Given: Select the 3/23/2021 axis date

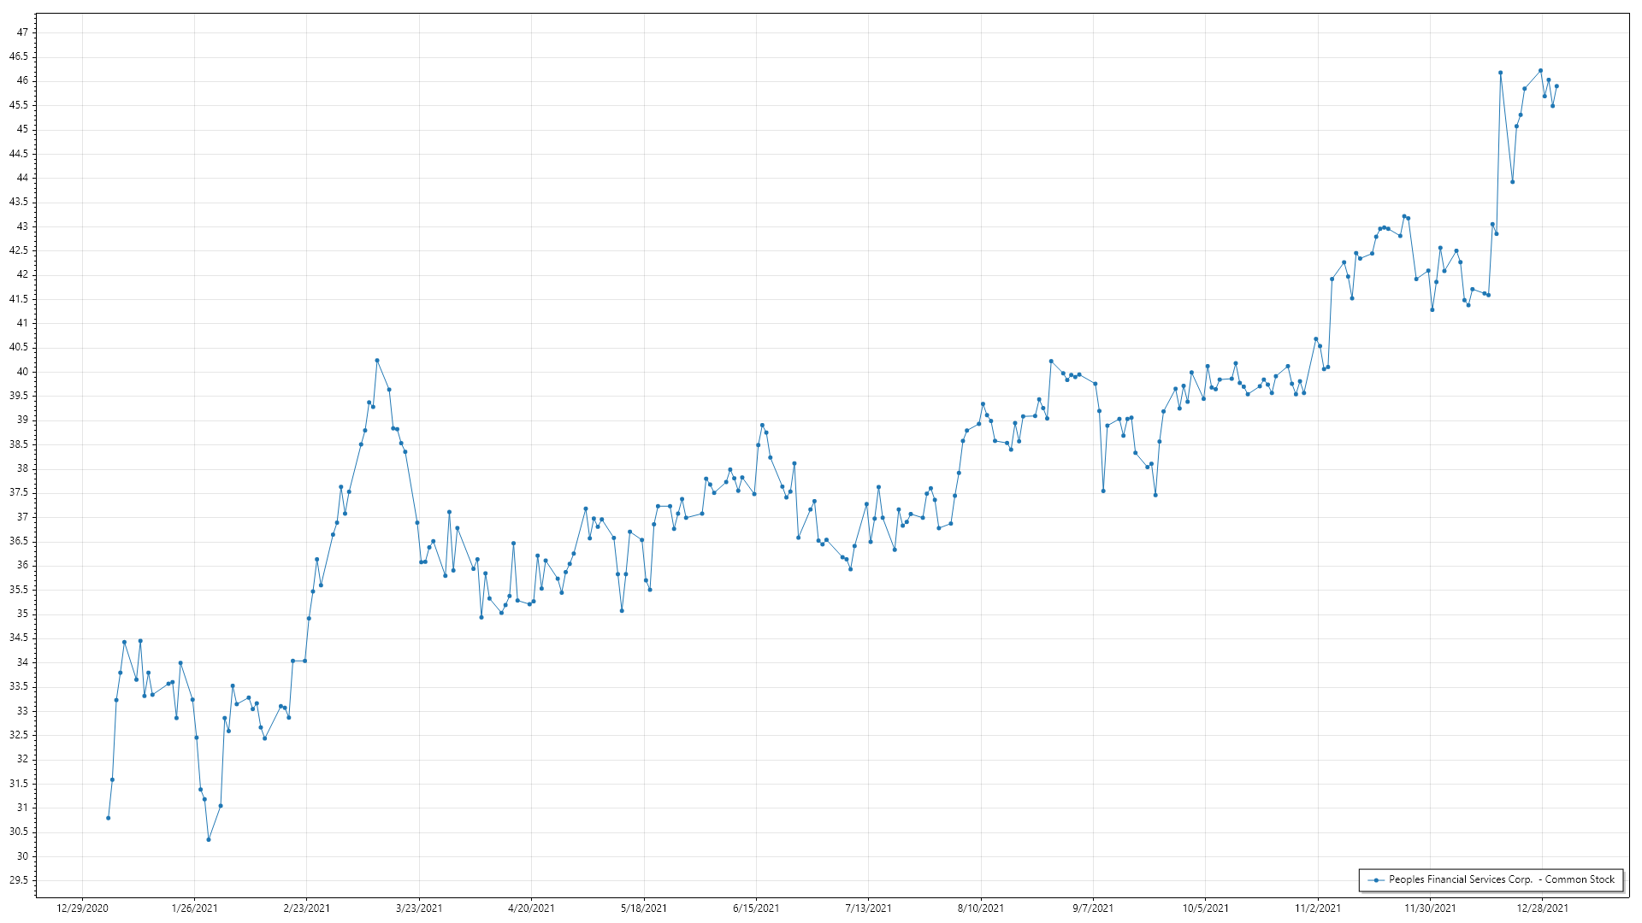Looking at the screenshot, I should [419, 908].
